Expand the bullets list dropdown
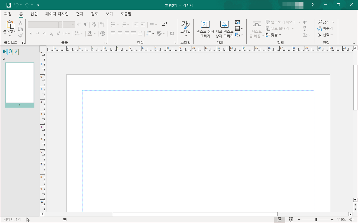The image size is (358, 223). (118, 25)
